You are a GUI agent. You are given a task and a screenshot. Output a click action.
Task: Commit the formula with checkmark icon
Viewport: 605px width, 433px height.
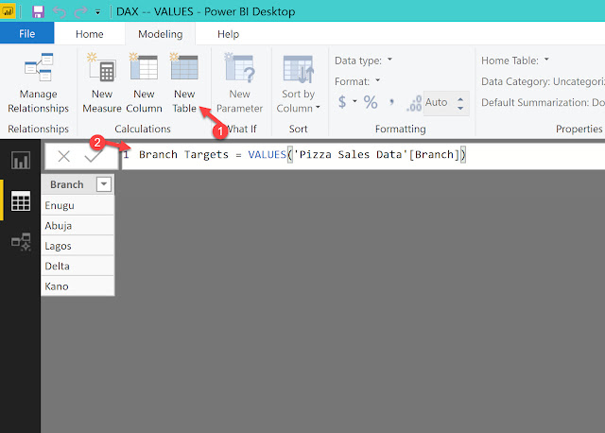click(x=93, y=156)
